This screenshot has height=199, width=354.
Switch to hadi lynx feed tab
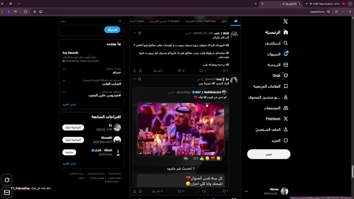pos(201,21)
